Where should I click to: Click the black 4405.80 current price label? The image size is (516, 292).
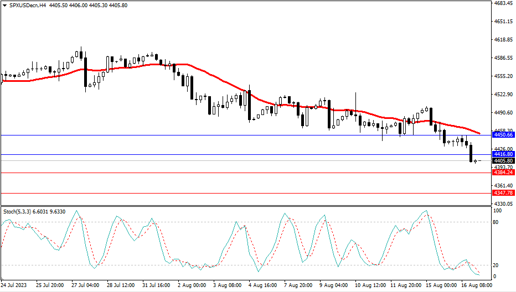503,160
